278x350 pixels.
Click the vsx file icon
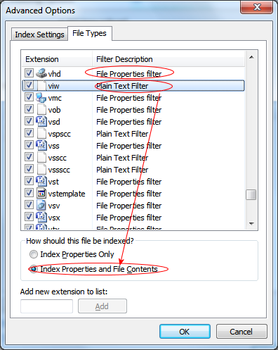41,217
